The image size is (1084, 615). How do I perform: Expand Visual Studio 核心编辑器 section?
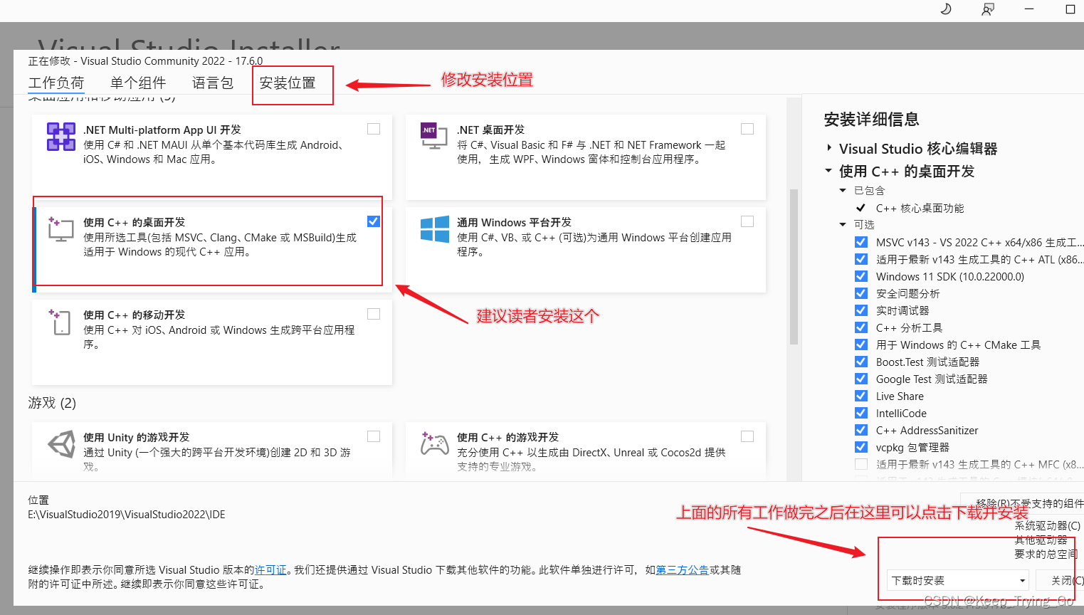coord(829,148)
